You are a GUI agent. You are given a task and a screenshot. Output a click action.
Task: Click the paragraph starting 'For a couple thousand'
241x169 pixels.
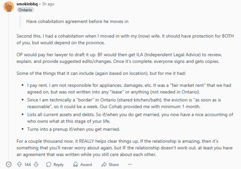[x=125, y=148]
